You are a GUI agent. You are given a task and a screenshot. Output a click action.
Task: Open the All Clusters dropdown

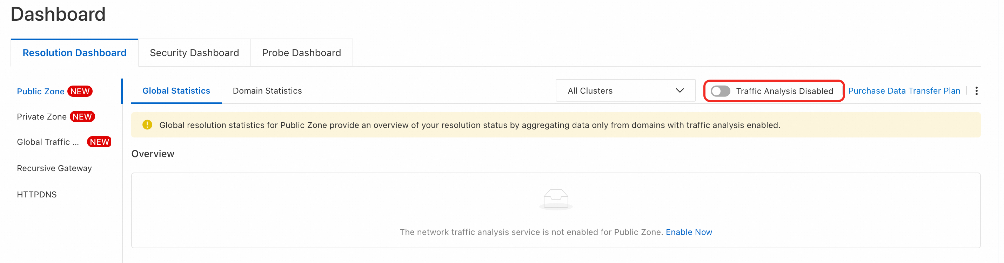[625, 91]
